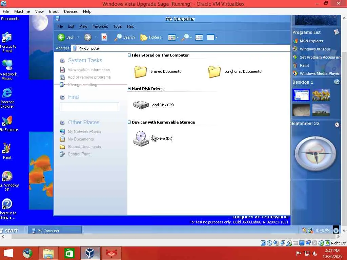
Task: Click host volume muted speaker icon
Action: pos(315,253)
